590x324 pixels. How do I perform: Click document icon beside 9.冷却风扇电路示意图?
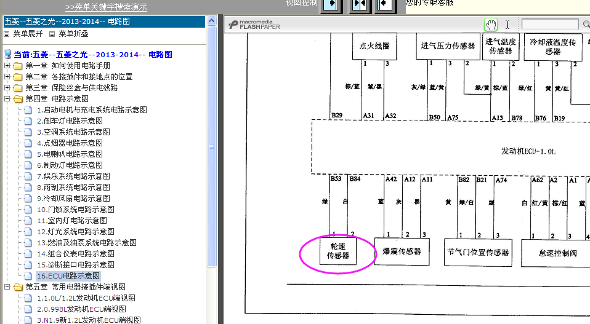pos(28,198)
